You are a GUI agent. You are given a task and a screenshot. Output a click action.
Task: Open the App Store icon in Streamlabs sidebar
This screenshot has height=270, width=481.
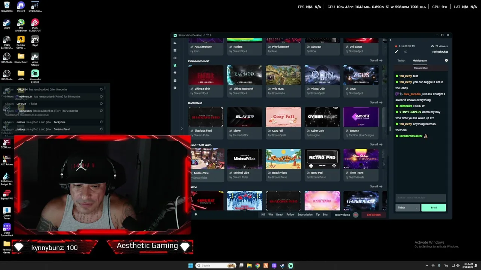[x=175, y=73]
